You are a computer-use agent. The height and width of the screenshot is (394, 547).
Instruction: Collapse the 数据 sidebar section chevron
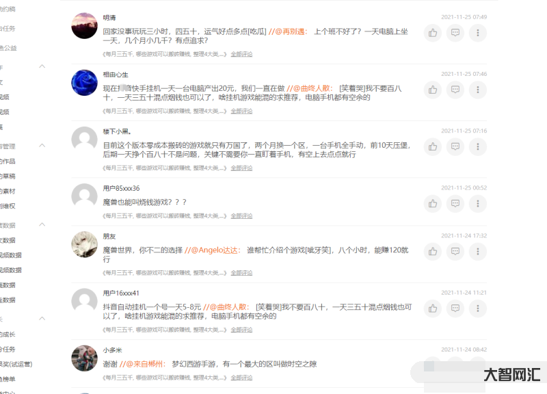point(42,224)
